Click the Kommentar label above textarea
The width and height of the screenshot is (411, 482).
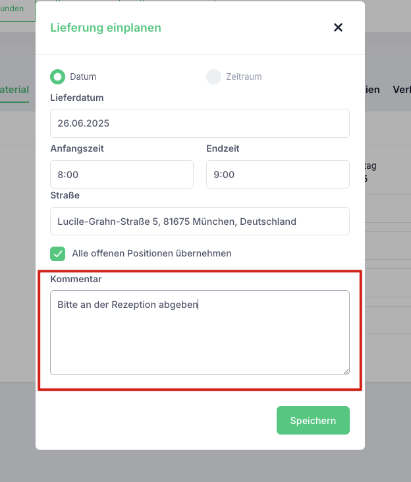pos(76,279)
